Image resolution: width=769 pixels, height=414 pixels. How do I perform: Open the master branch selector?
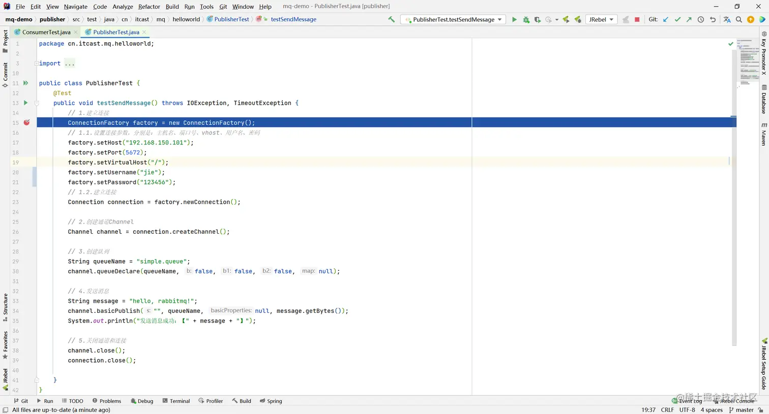coord(741,410)
